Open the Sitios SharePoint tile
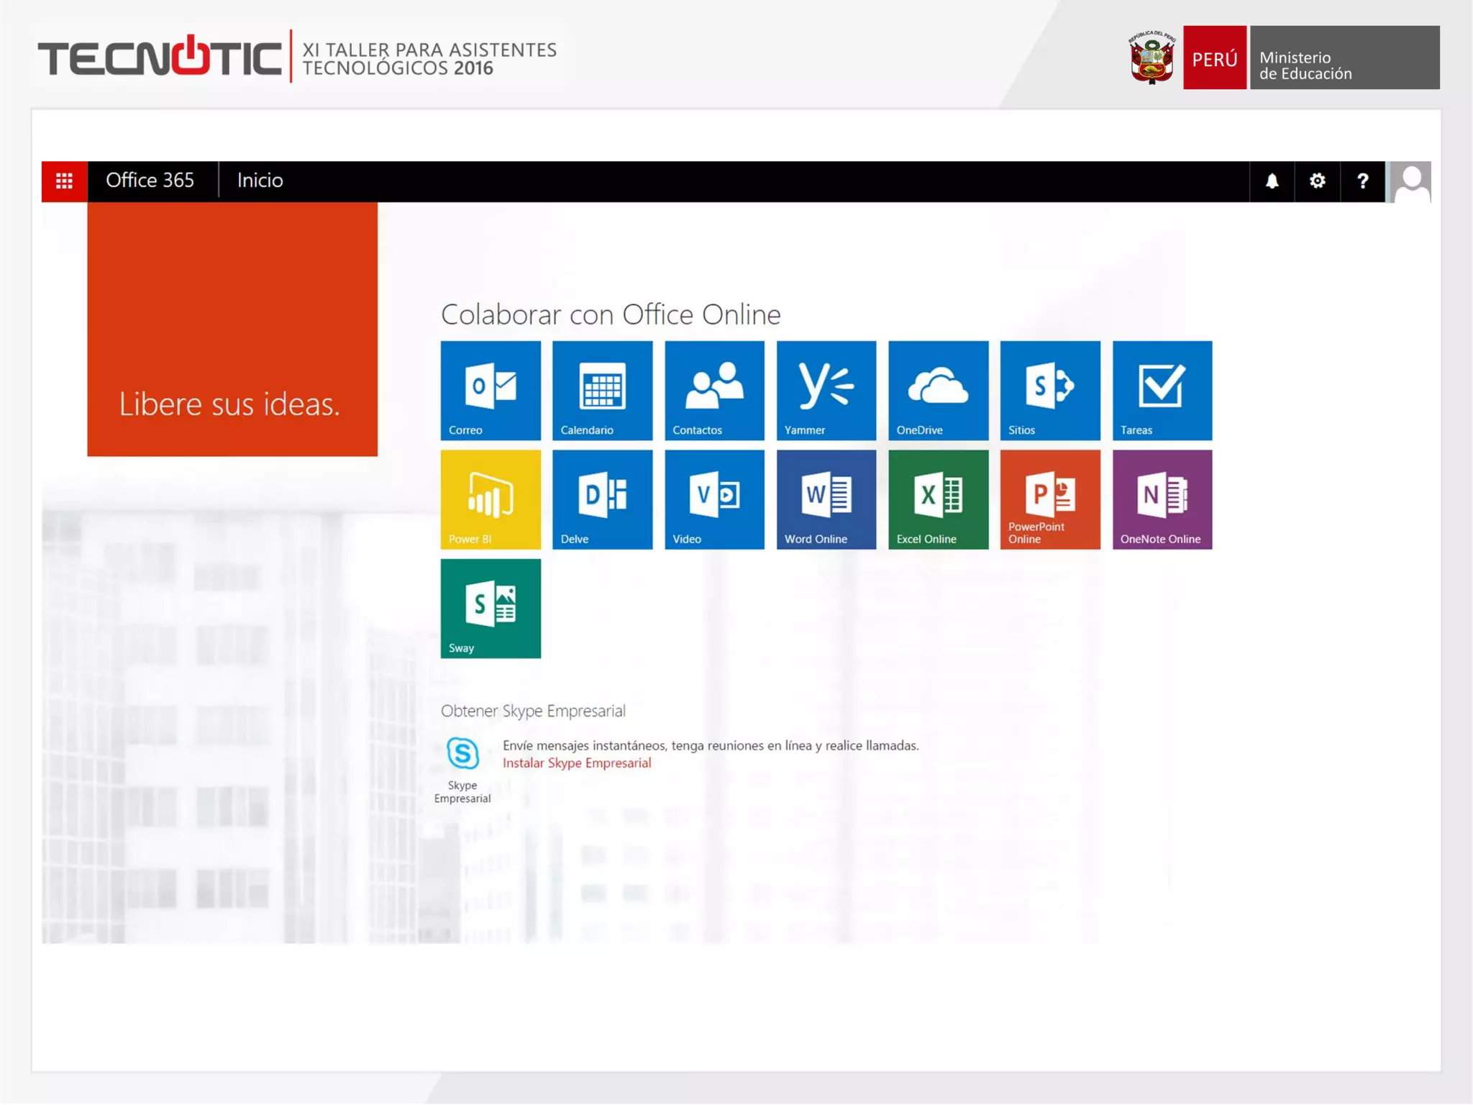This screenshot has width=1473, height=1105. pos(1049,390)
